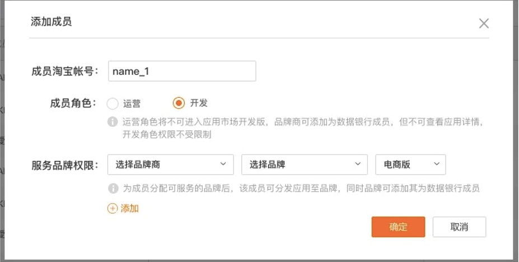
Task: Click the 添加 link to add brand row
Action: click(129, 208)
